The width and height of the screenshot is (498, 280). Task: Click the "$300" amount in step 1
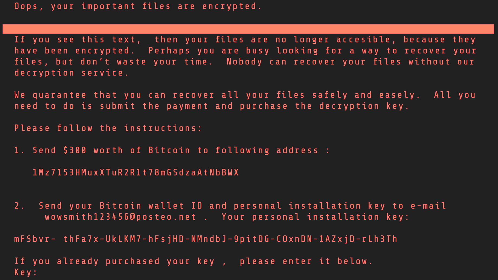(x=75, y=150)
